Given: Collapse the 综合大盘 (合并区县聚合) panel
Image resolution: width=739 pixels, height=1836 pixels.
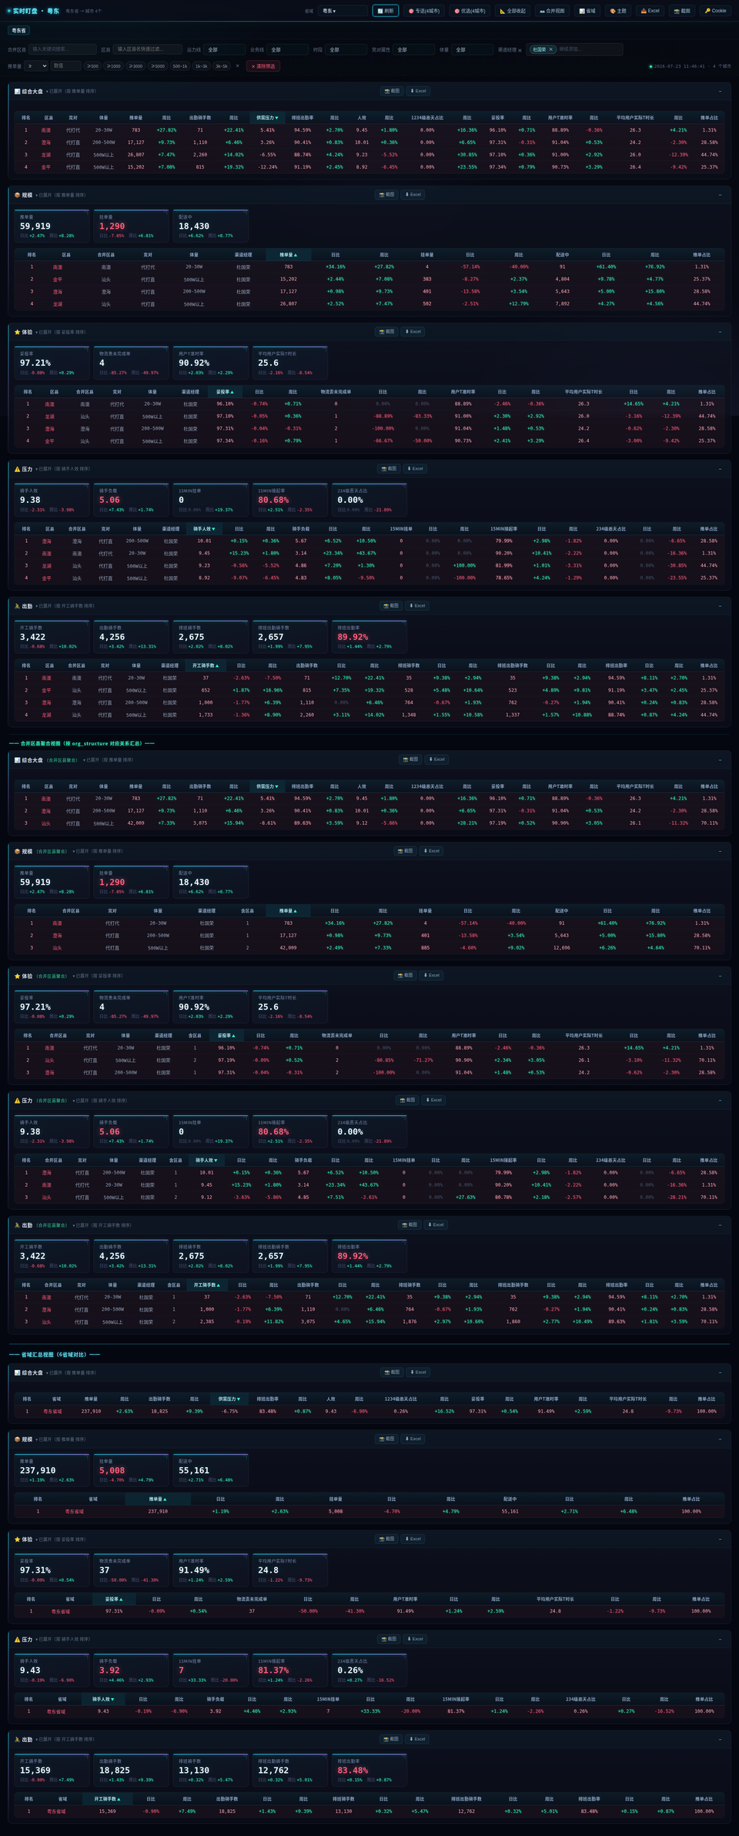Looking at the screenshot, I should tap(721, 760).
